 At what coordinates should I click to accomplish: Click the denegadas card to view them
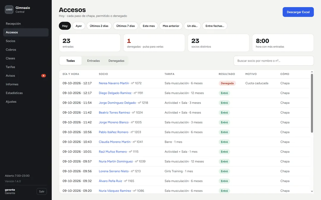tap(154, 43)
